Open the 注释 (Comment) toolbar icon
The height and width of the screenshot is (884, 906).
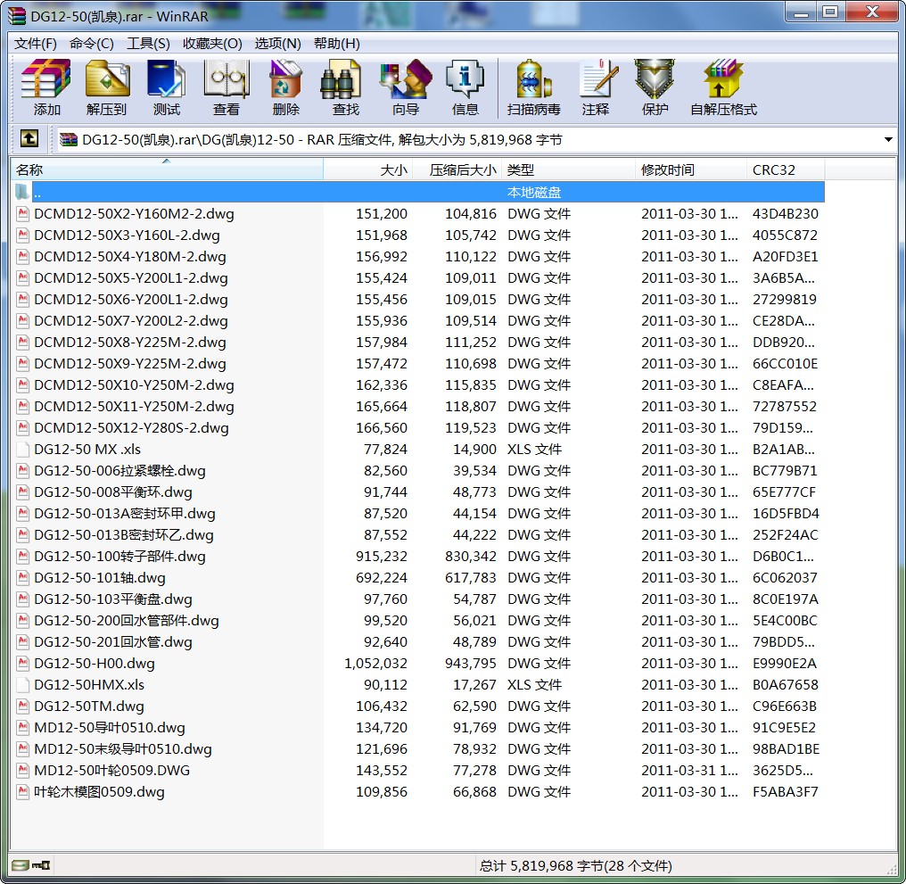[596, 87]
